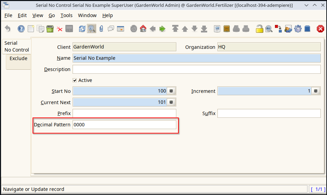The image size is (327, 195).
Task: Open Workflow via the red-blue squares icon
Action: [x=278, y=29]
